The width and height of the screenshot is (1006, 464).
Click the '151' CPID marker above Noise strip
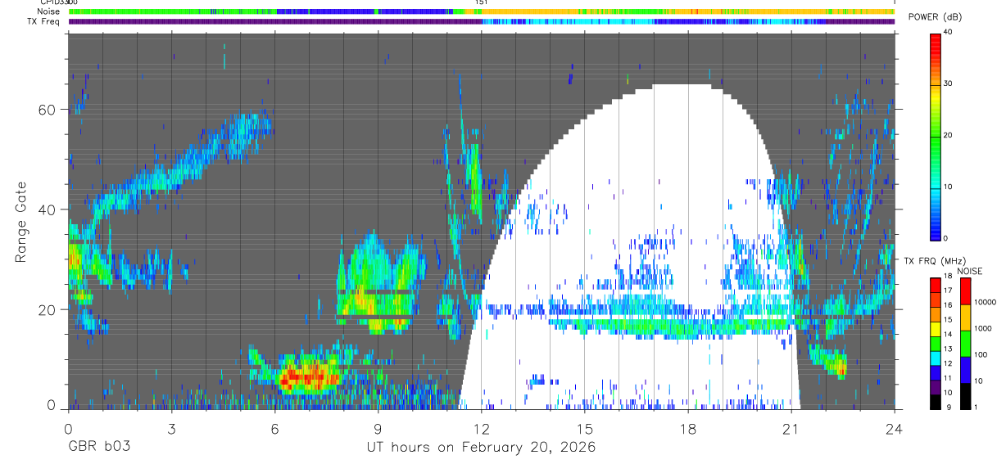click(482, 3)
